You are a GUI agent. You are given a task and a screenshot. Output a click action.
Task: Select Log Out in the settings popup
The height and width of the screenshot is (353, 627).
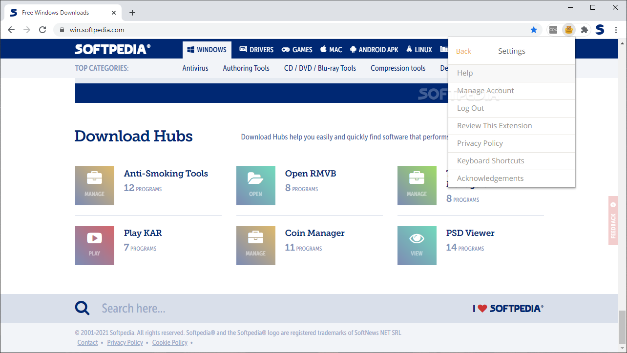click(512, 108)
